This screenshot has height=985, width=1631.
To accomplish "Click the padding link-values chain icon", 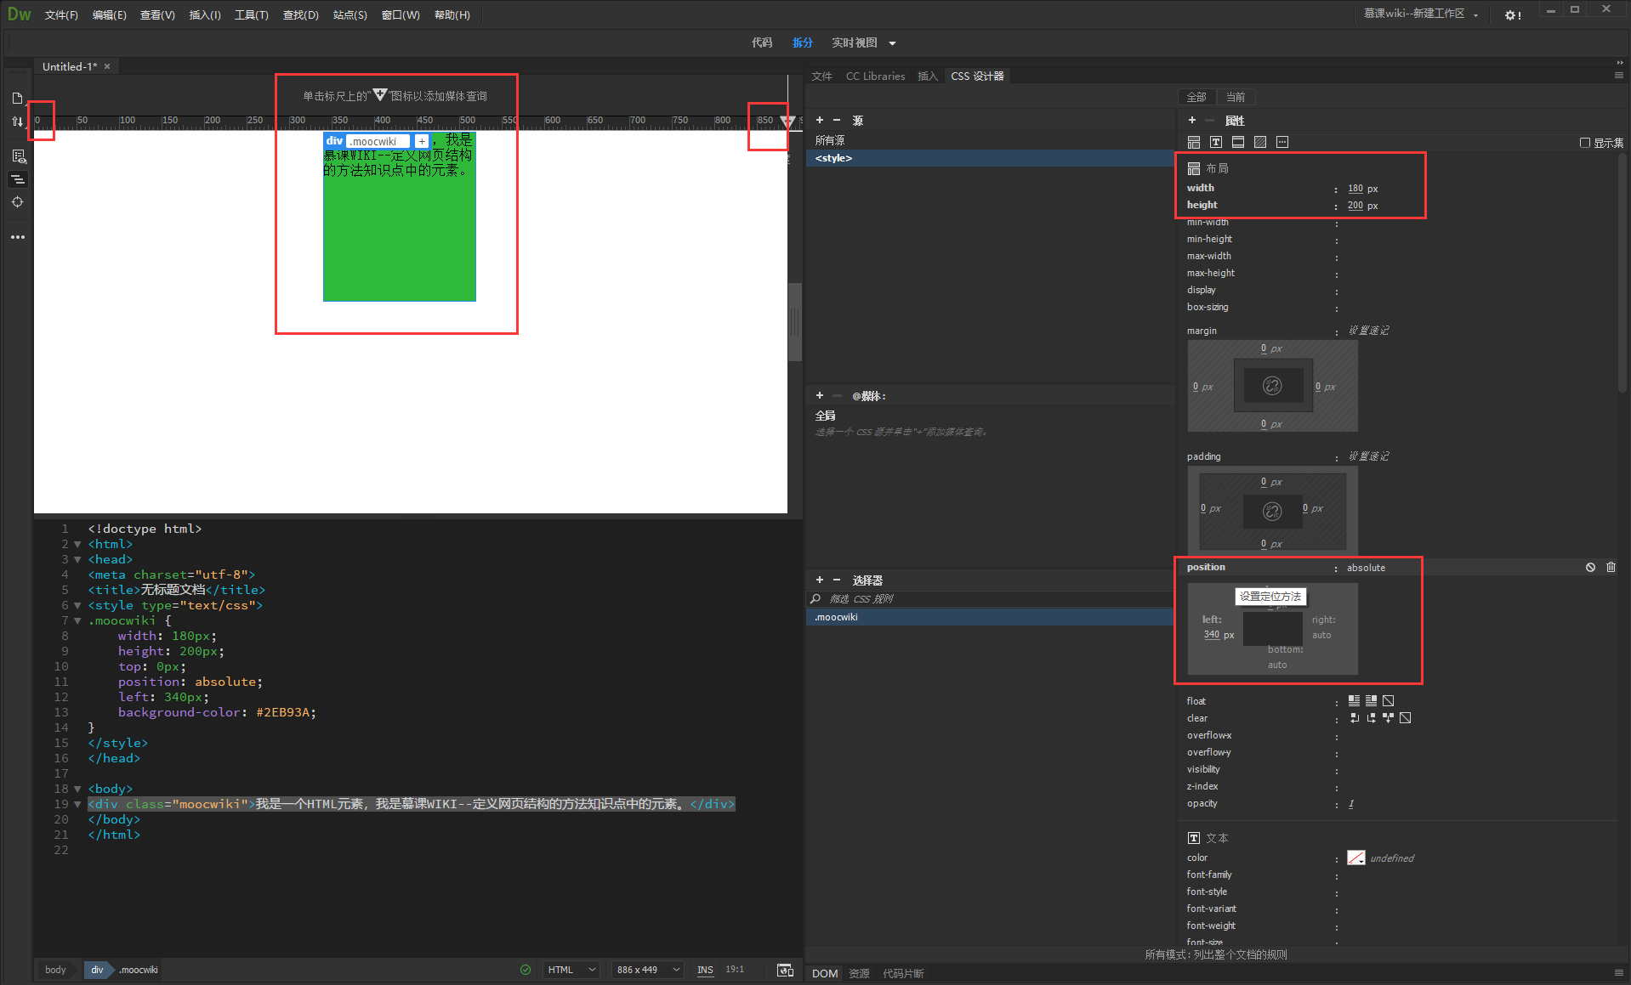I will click(1272, 511).
